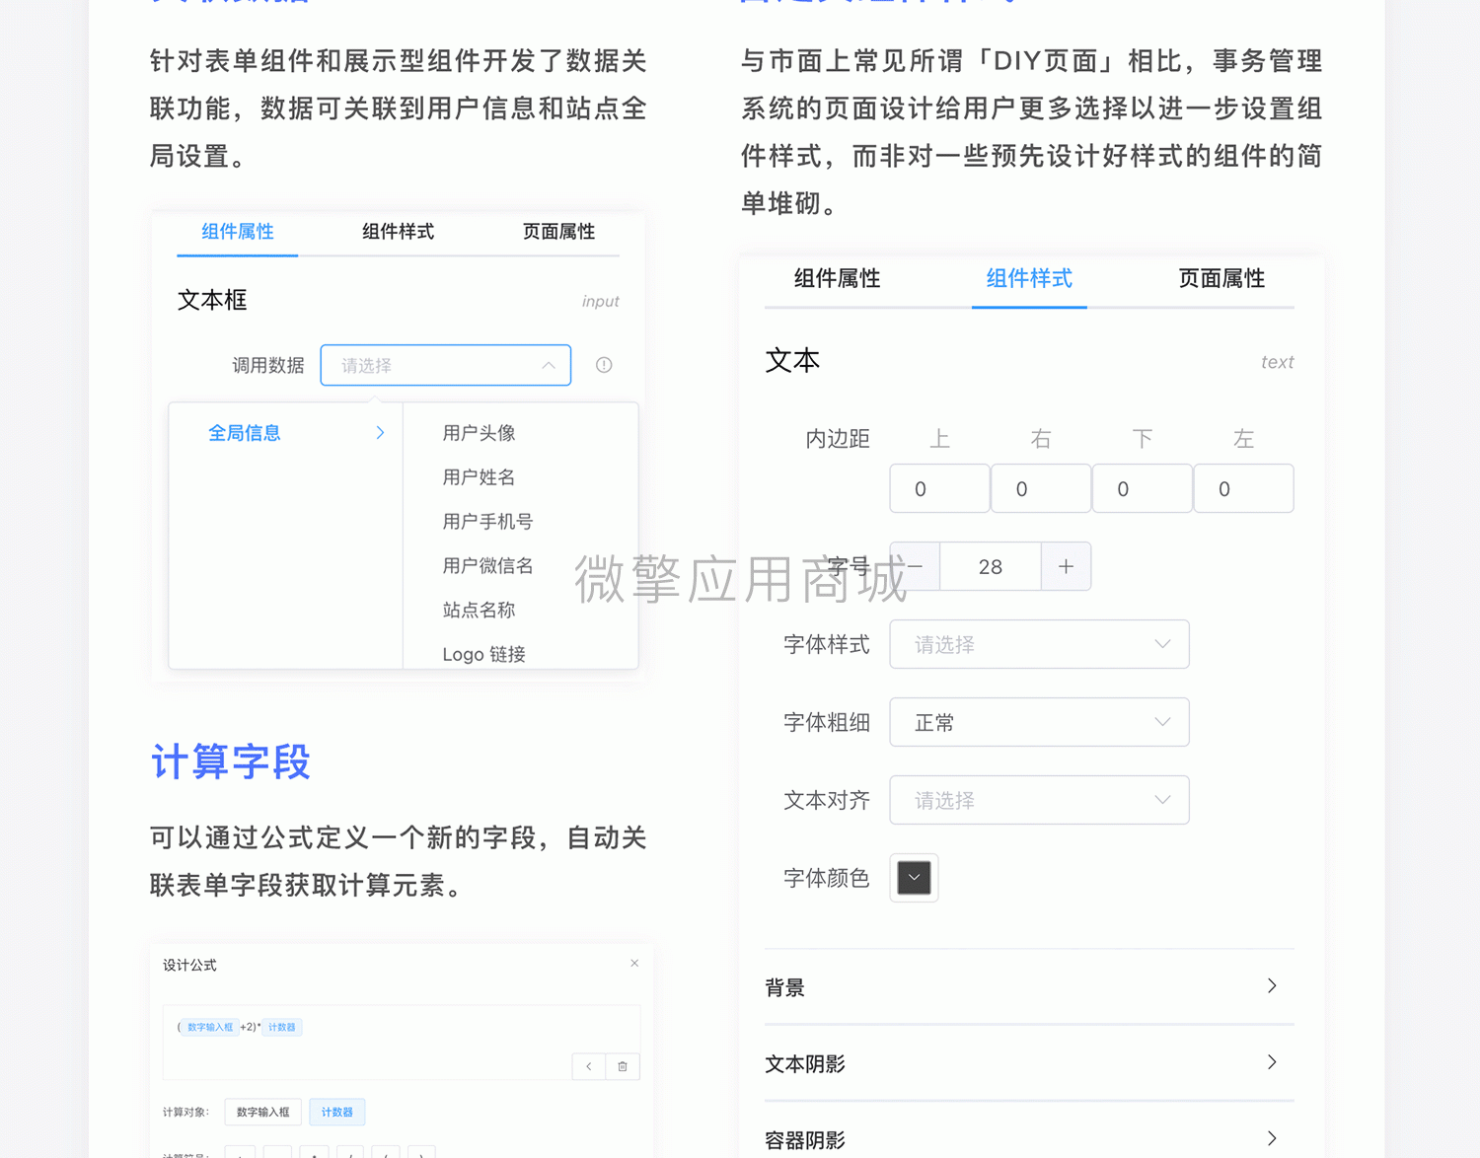
Task: Select 用户手机号 from the data list
Action: 487,522
